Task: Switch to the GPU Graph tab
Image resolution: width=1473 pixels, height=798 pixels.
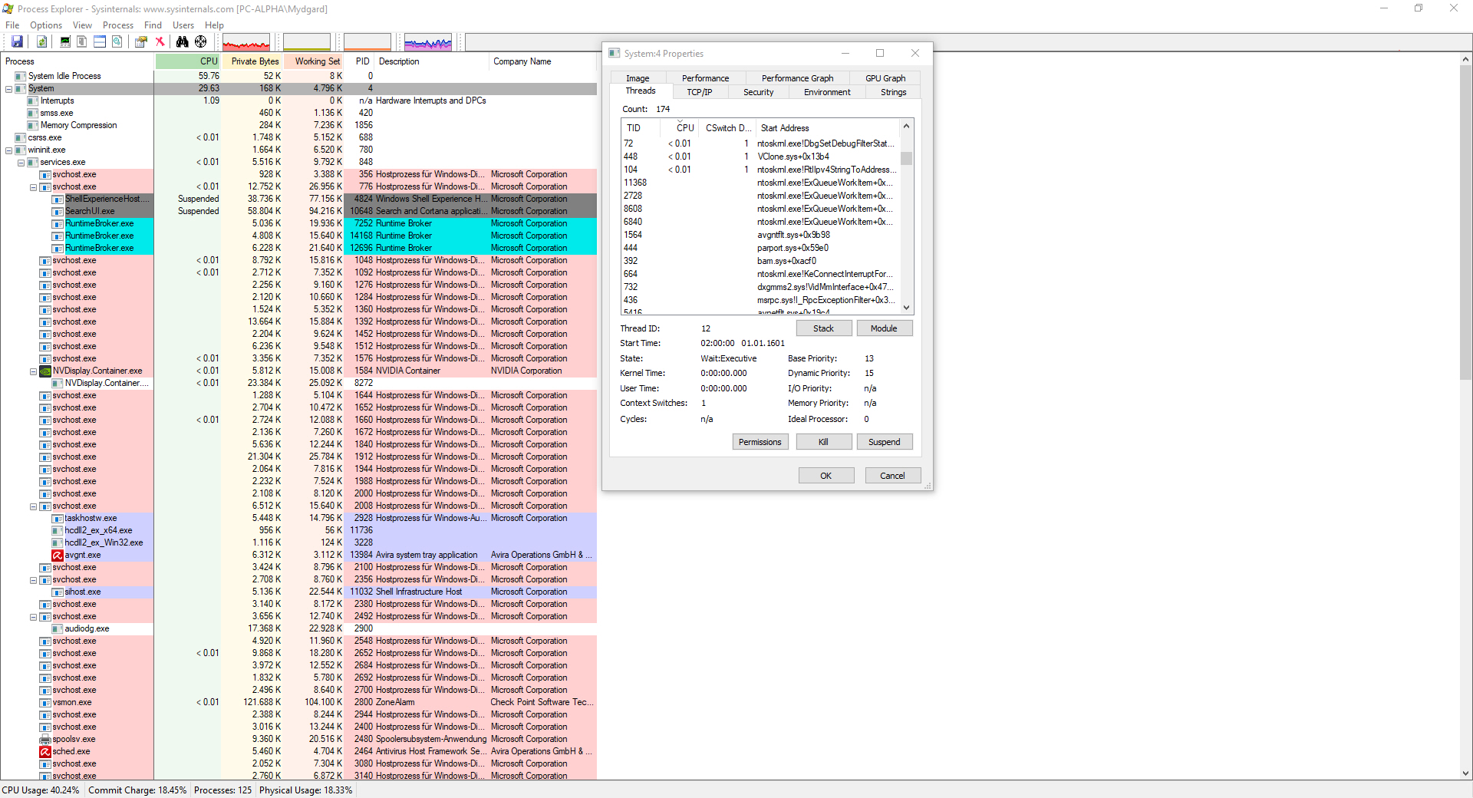Action: point(885,78)
